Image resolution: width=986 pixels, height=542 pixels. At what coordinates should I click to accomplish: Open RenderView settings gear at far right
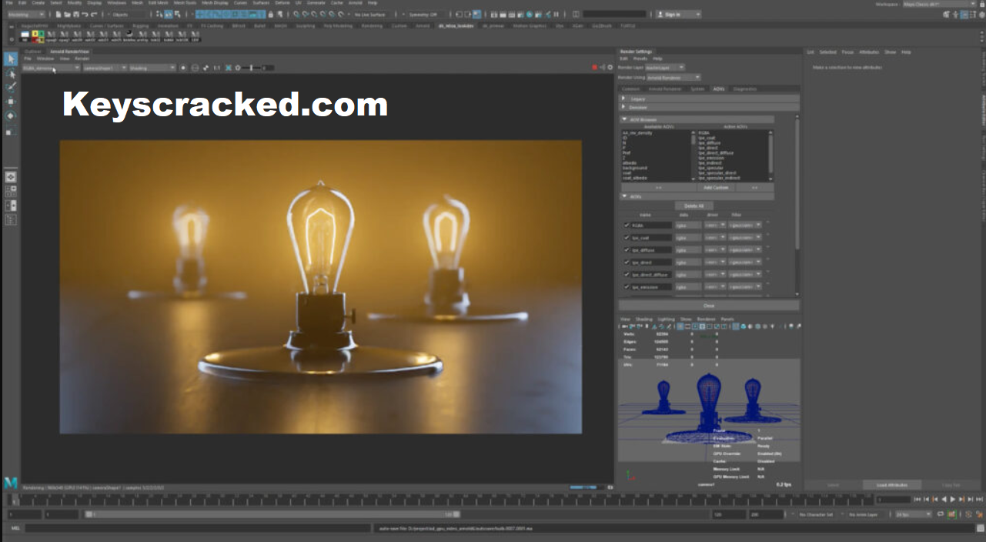[611, 68]
